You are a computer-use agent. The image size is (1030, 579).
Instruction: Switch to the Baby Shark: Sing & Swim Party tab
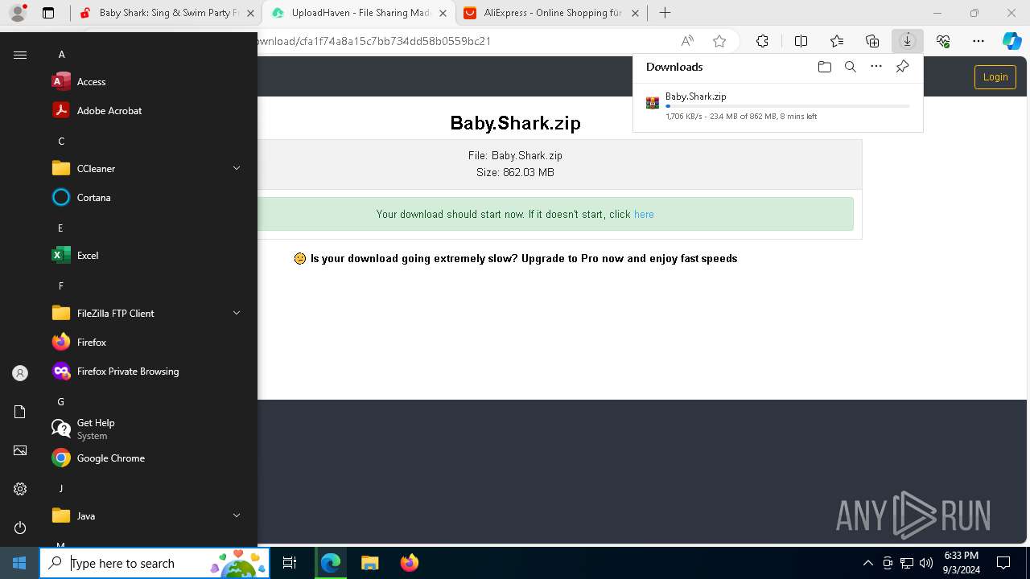[x=166, y=13]
